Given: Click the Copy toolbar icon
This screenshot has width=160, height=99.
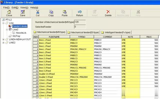Looking at the screenshot, I should pos(51,12).
